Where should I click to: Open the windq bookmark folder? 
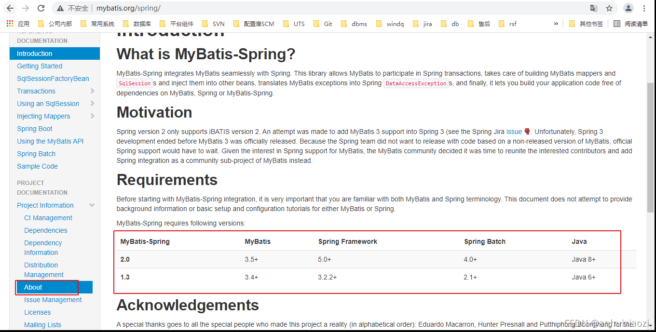[390, 24]
